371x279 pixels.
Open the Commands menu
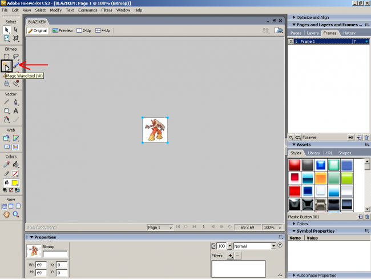pyautogui.click(x=87, y=10)
